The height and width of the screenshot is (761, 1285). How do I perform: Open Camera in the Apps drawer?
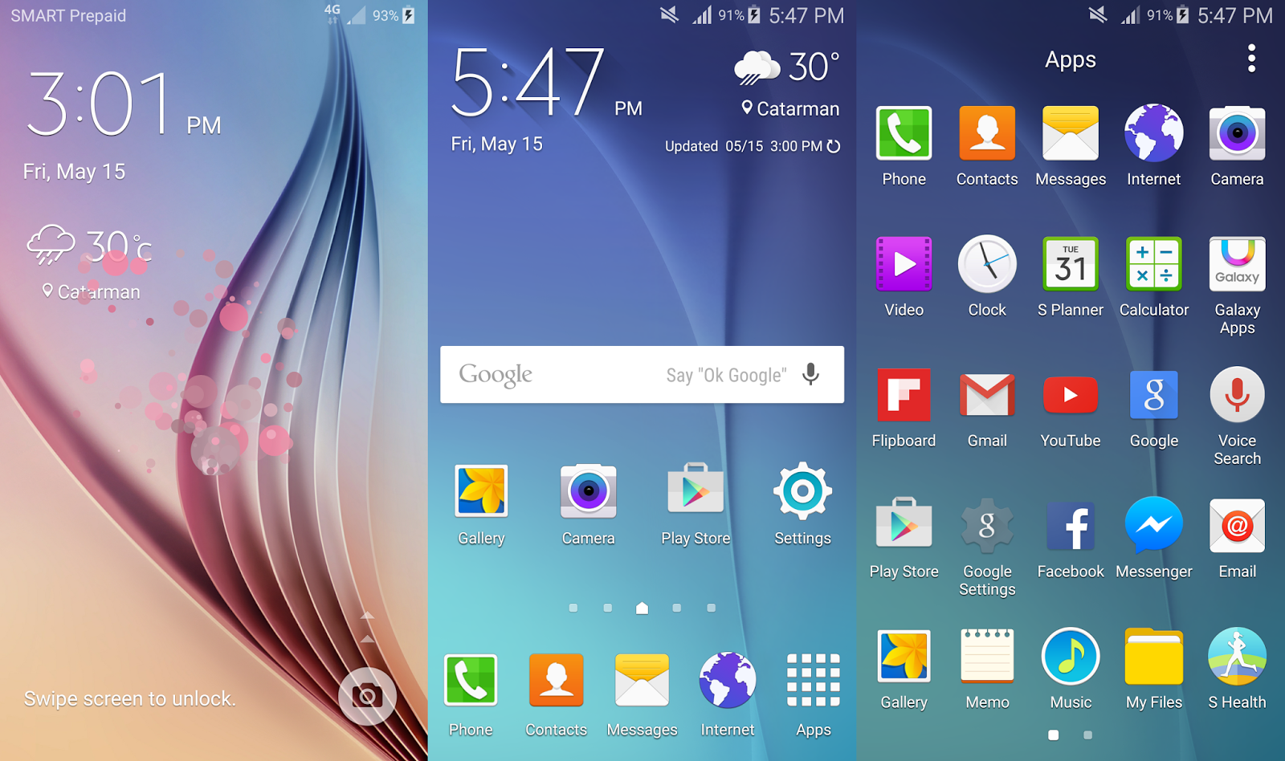click(x=1238, y=146)
